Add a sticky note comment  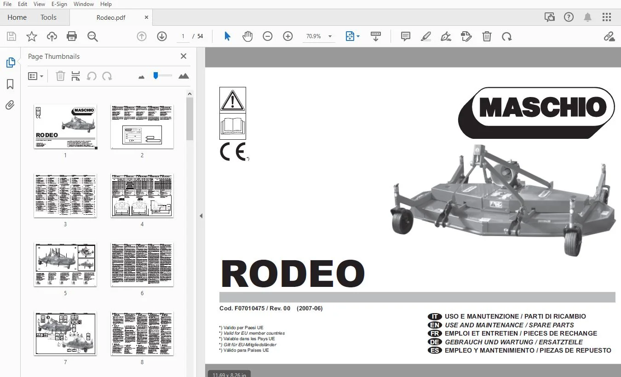click(406, 36)
